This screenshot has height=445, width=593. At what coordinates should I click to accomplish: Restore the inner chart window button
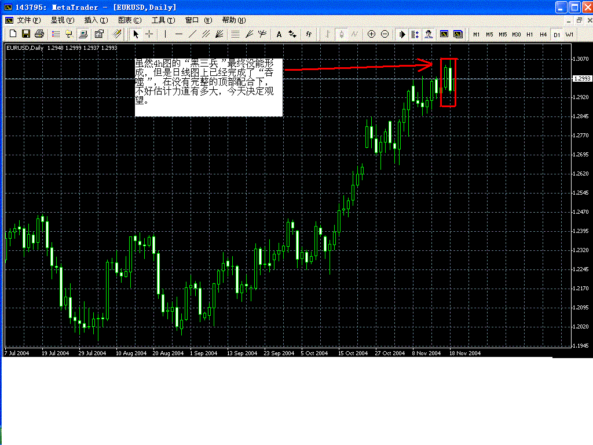[579, 20]
